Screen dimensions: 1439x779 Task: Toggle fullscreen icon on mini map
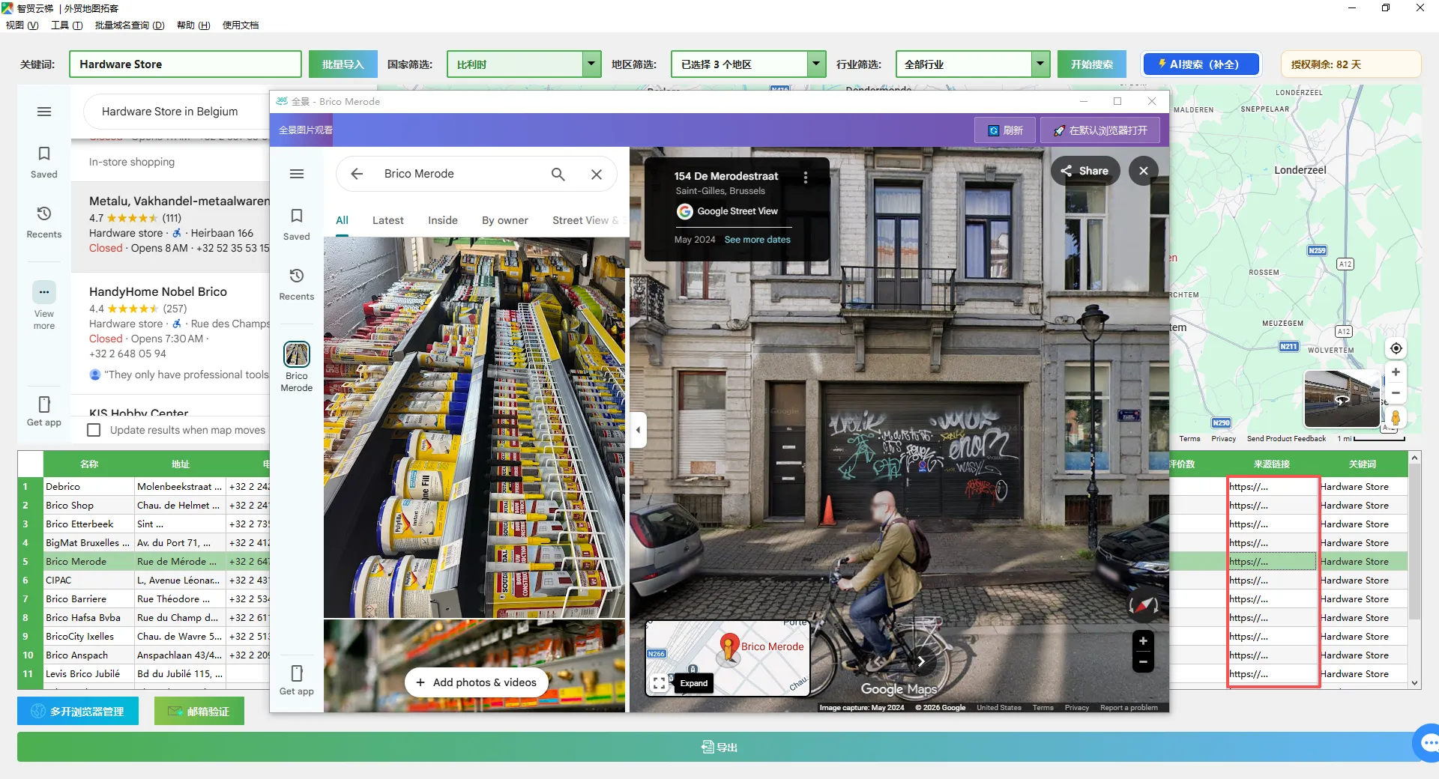click(659, 683)
